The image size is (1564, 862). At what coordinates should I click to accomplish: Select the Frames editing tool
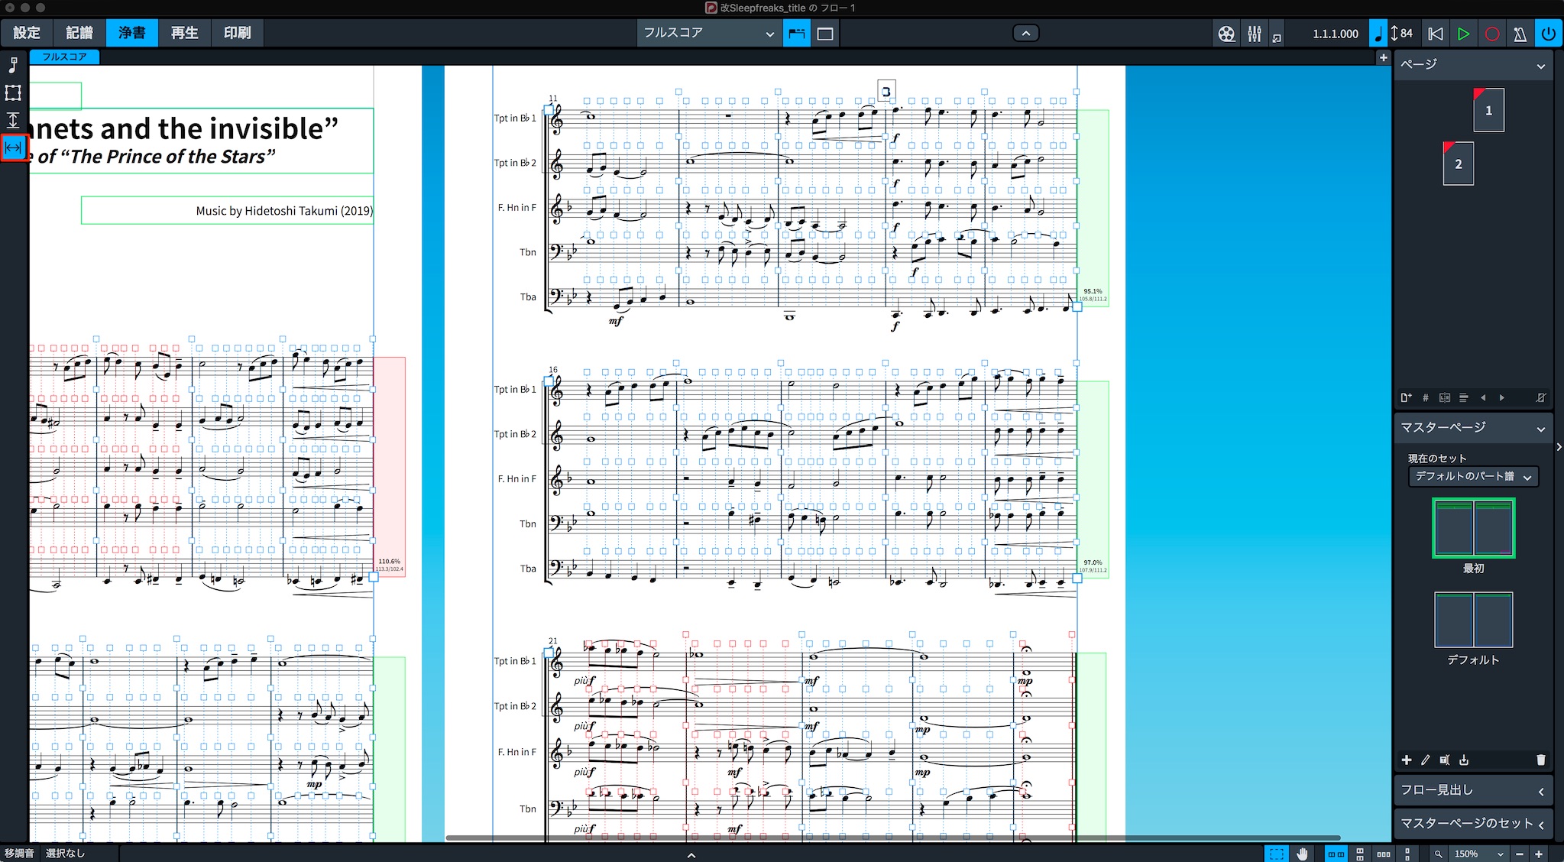pyautogui.click(x=13, y=93)
